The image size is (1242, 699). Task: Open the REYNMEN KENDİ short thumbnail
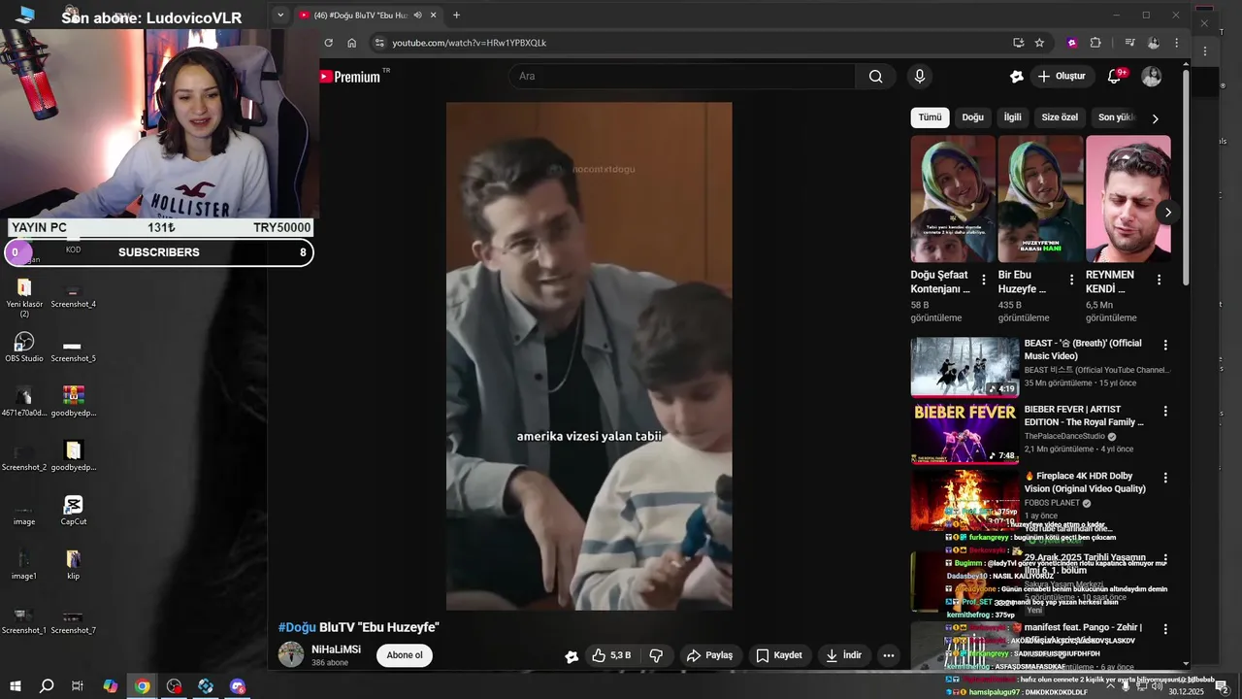click(1128, 199)
